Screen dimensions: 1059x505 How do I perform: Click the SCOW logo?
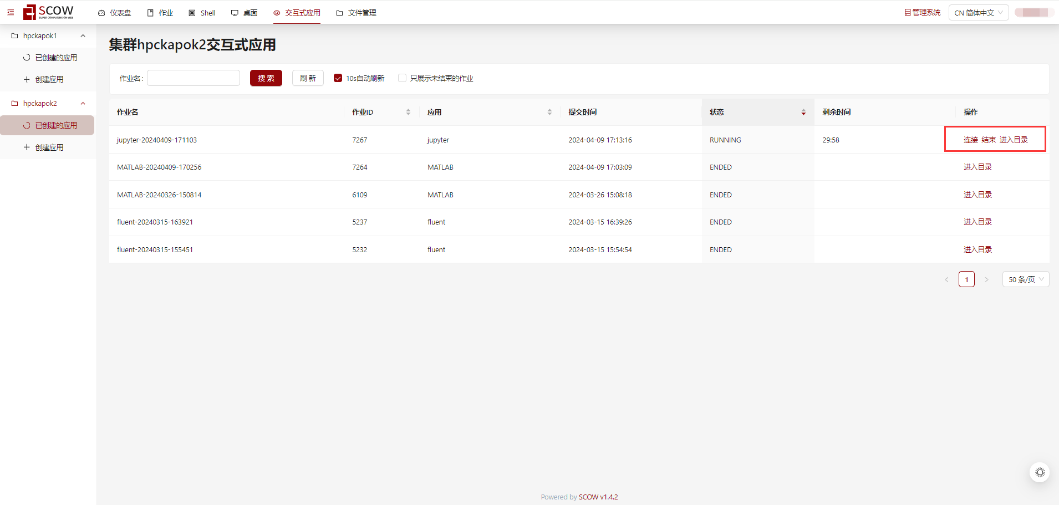[48, 12]
